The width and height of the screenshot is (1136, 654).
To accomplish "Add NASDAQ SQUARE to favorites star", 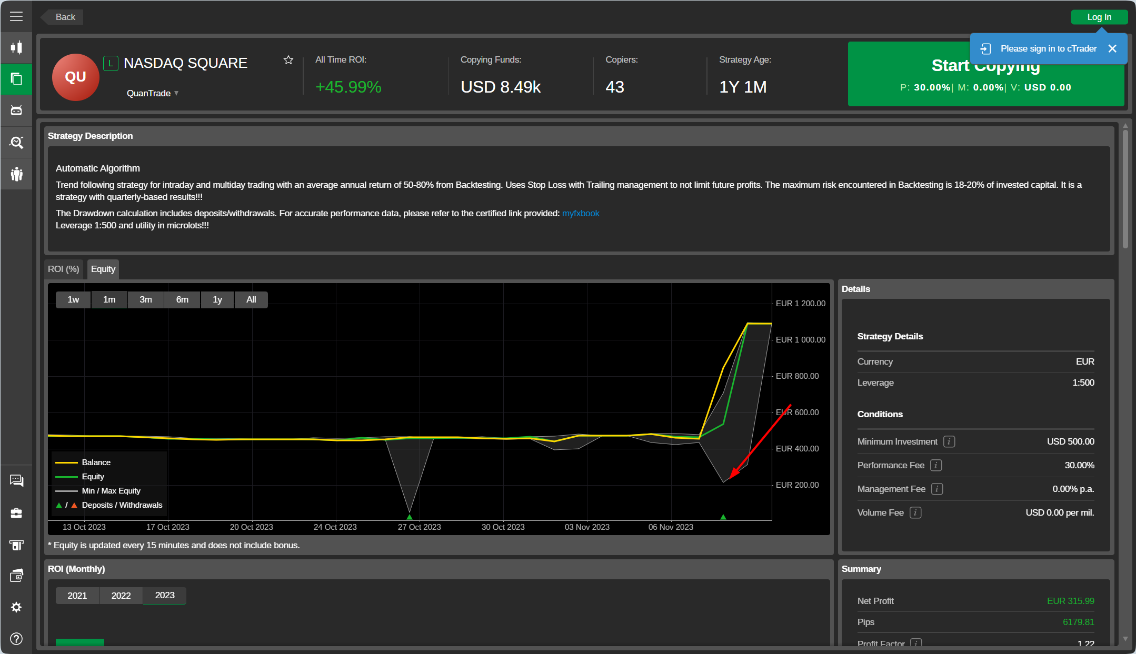I will (x=288, y=60).
